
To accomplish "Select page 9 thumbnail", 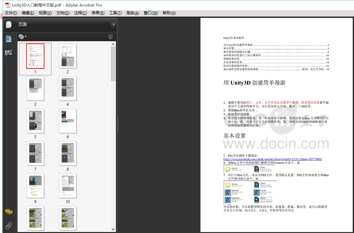I will pyautogui.click(x=35, y=186).
